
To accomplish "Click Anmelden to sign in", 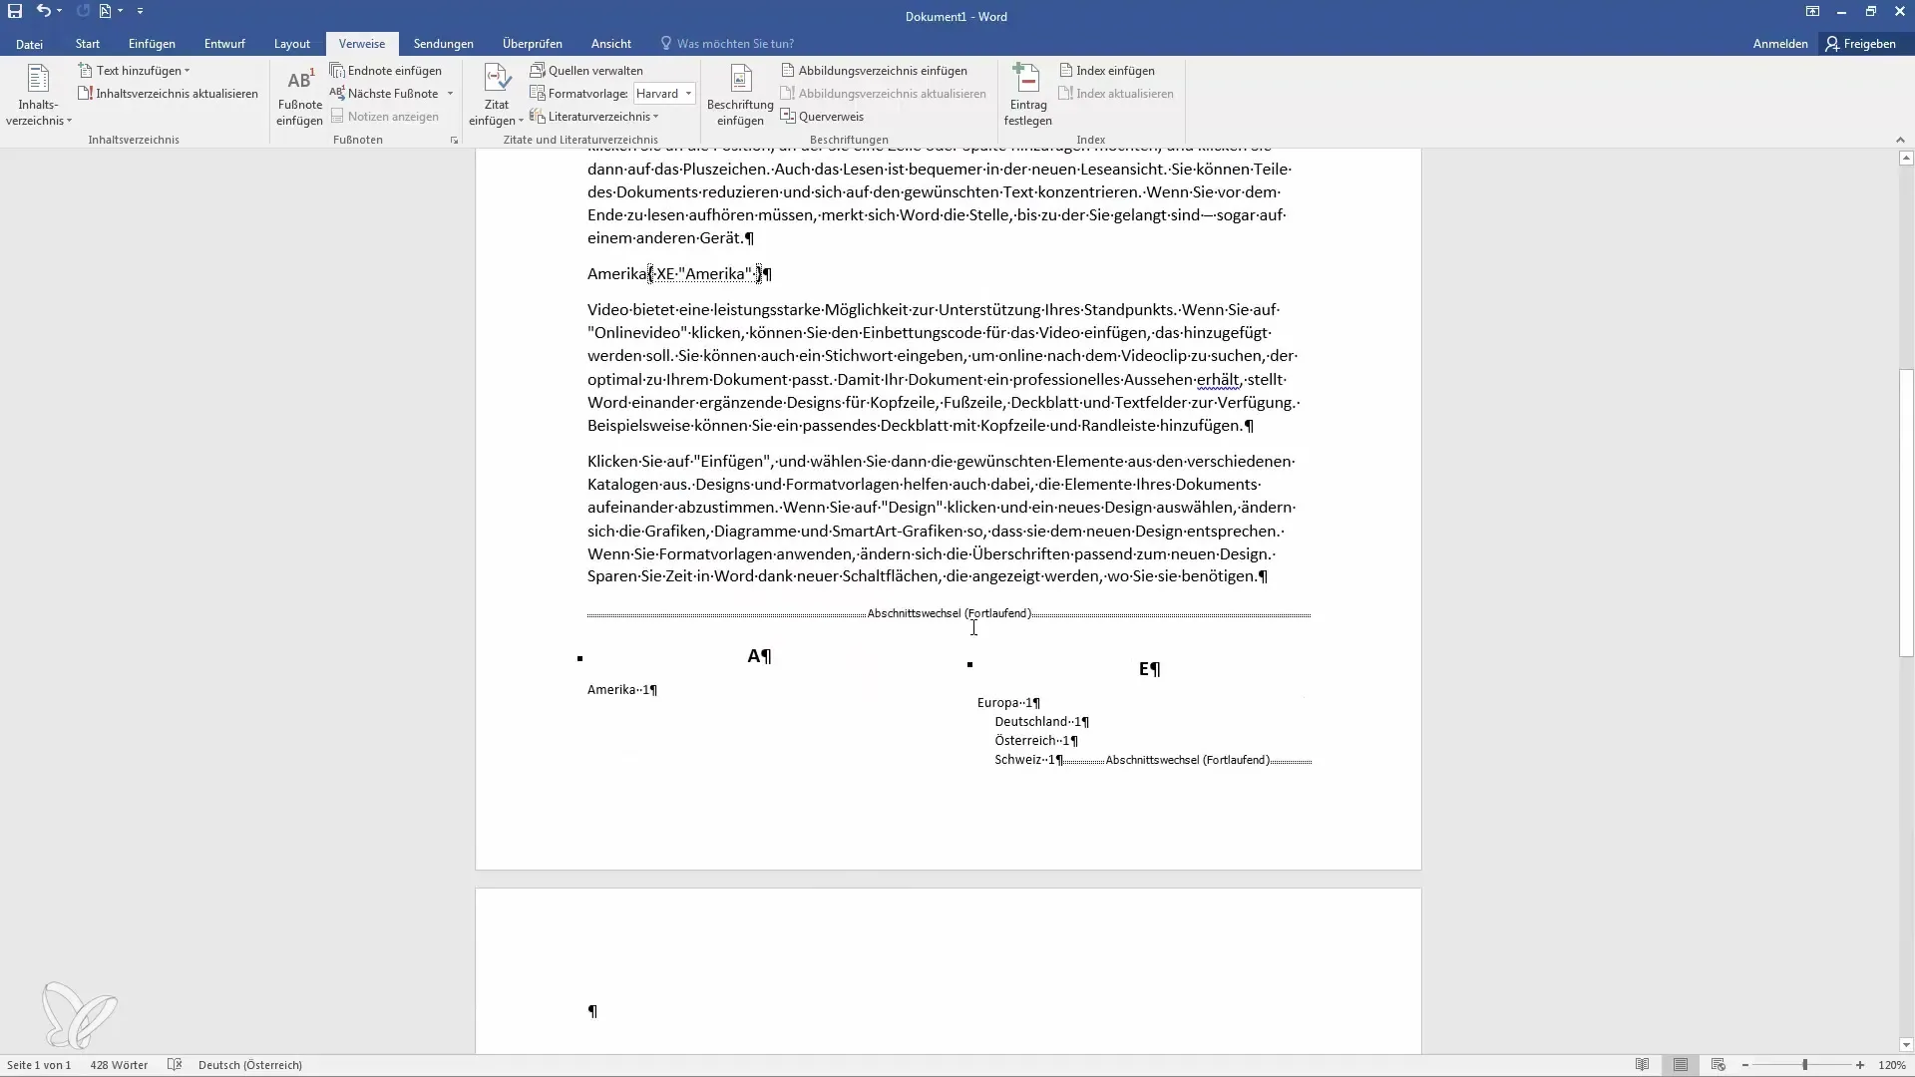I will [1780, 44].
